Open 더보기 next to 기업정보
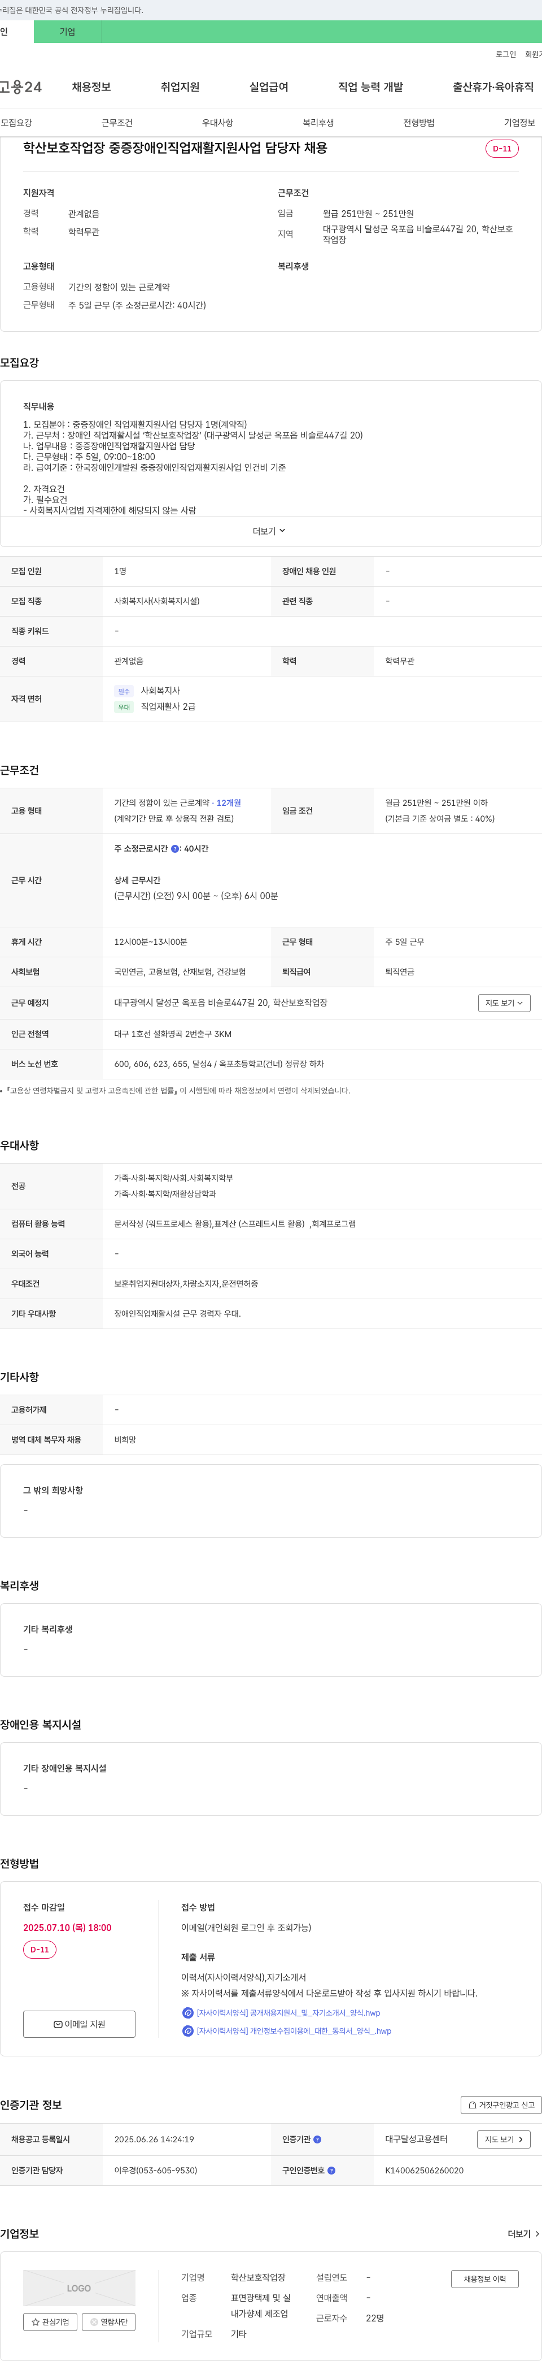 pos(524,2234)
